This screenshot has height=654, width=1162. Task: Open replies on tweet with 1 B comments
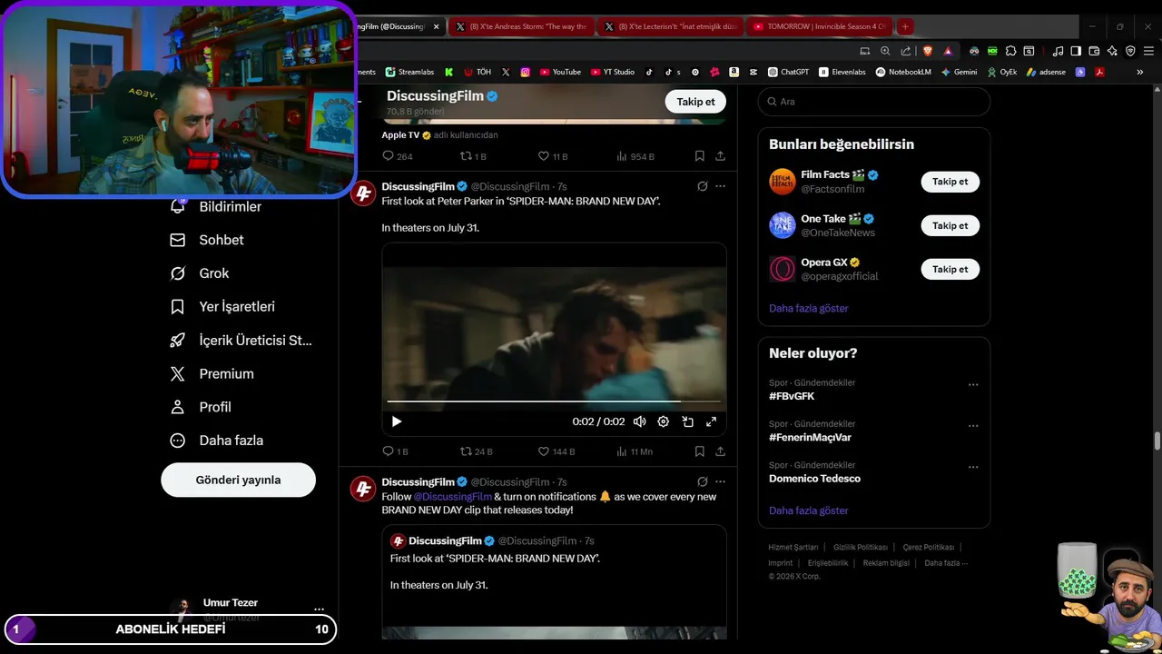(x=395, y=451)
